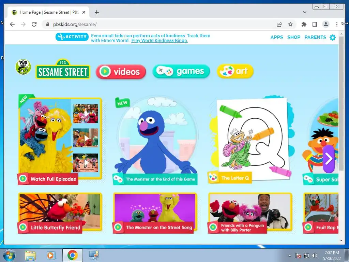
Task: Click gamepad icon on Monster game label
Action: [118, 179]
